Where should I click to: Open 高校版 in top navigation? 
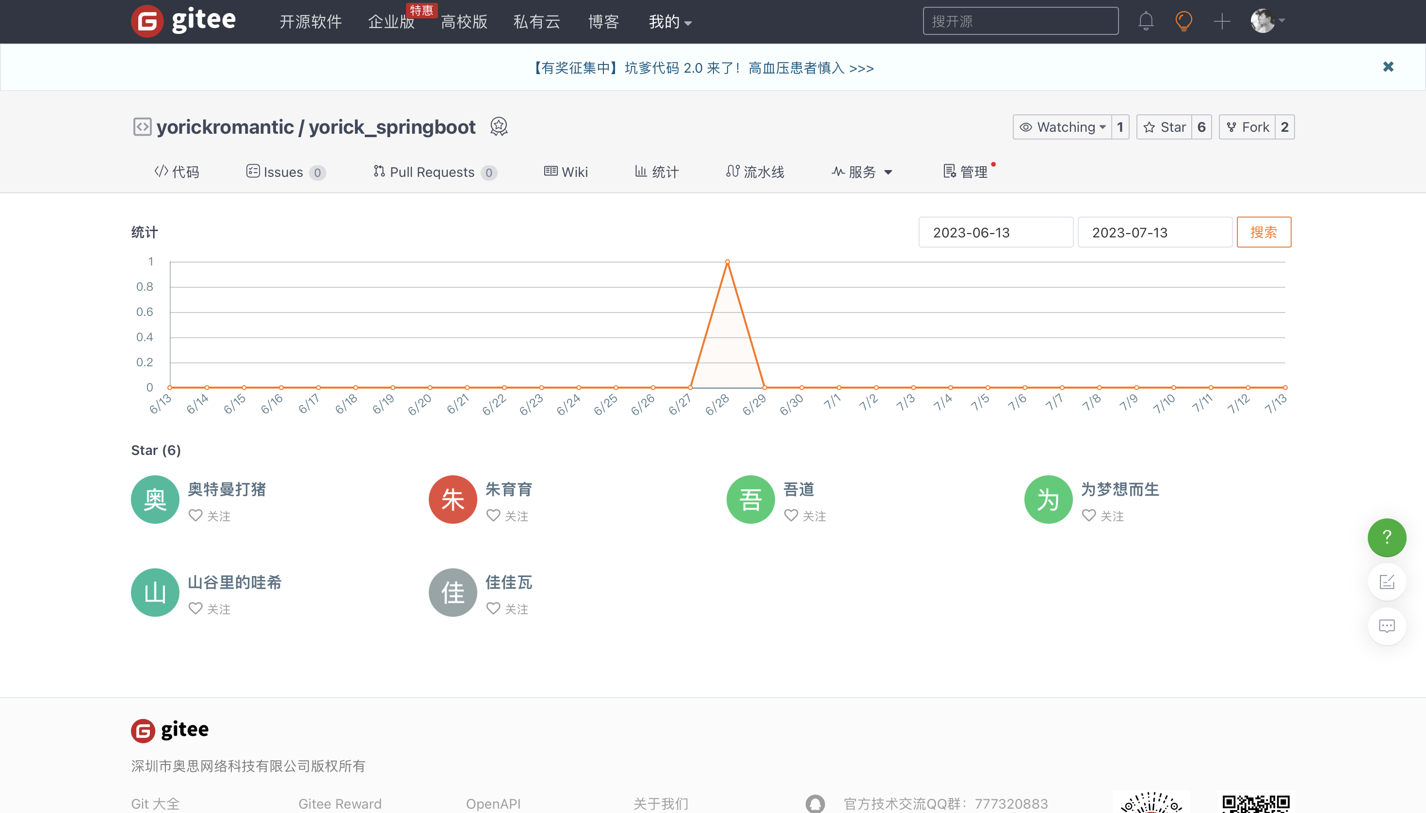click(464, 22)
